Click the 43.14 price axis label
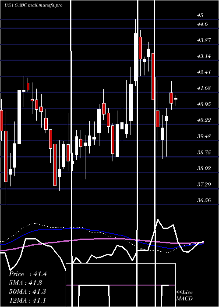219x307 pixels. pyautogui.click(x=204, y=56)
